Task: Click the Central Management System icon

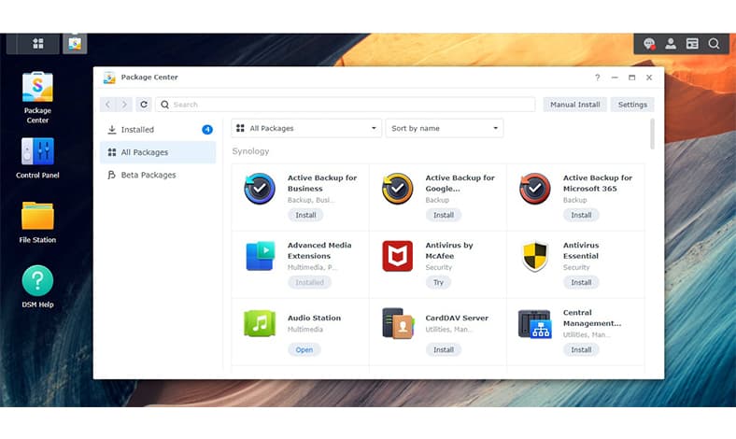Action: 534,324
